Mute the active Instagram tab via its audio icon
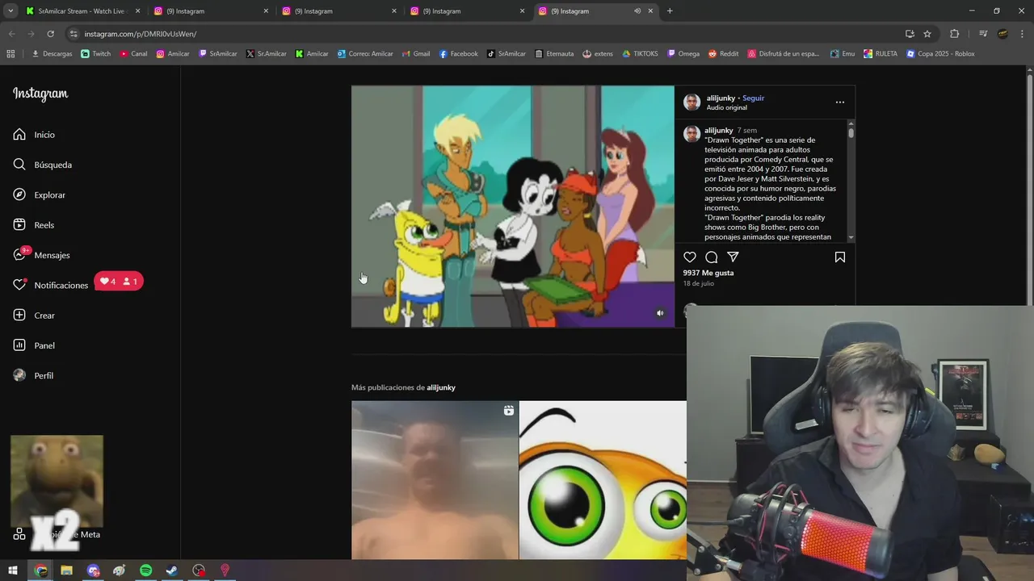1034x581 pixels. point(637,11)
